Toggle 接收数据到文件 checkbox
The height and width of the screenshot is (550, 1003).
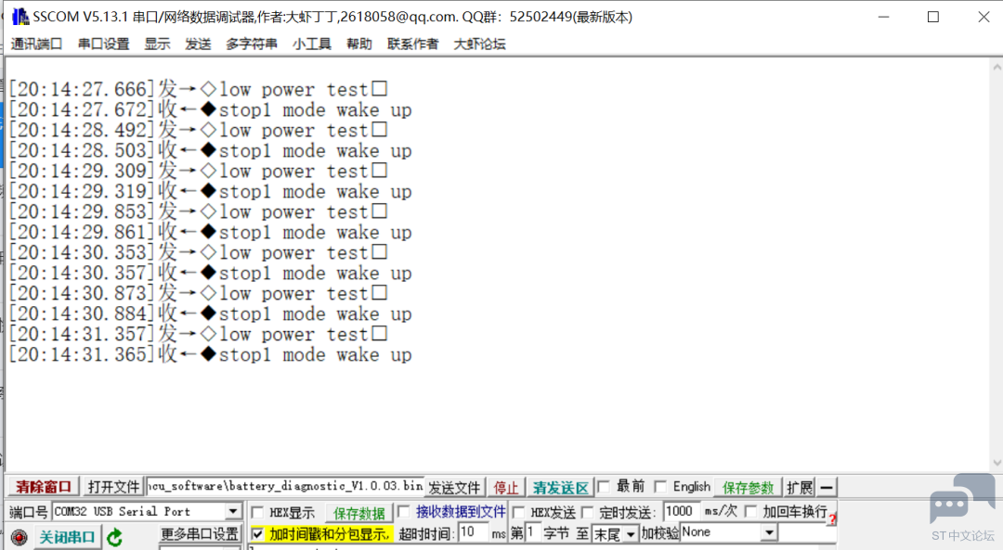404,512
